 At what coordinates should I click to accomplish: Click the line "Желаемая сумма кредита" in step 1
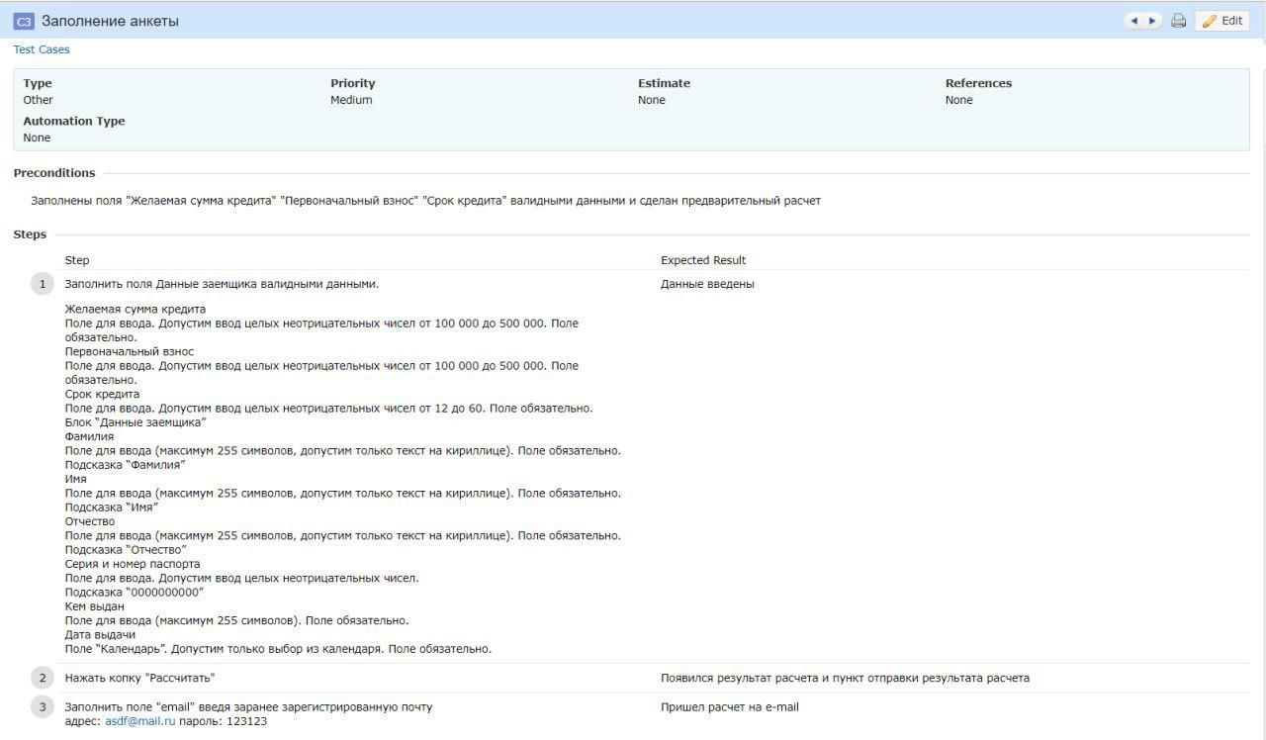pos(136,309)
